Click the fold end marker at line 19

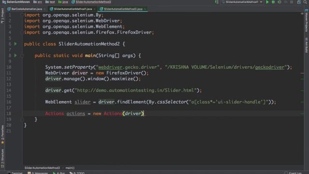(22, 119)
